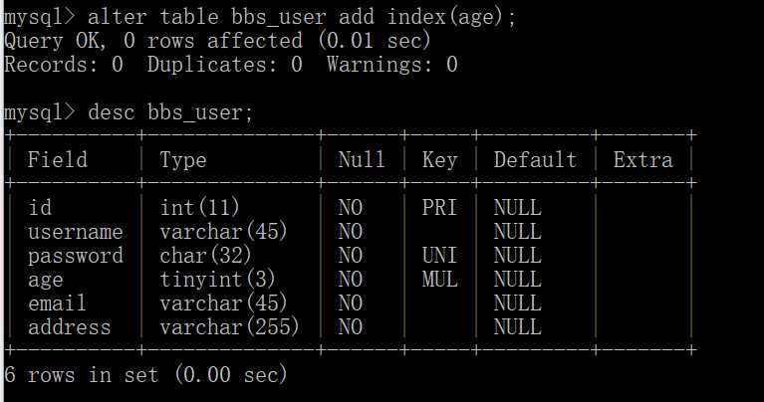
Task: Click the UNI key value
Action: [x=439, y=256]
